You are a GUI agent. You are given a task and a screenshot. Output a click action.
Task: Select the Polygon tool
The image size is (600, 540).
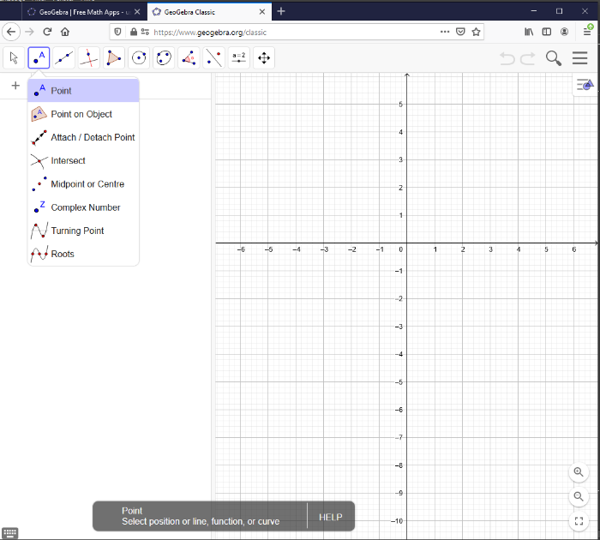114,57
